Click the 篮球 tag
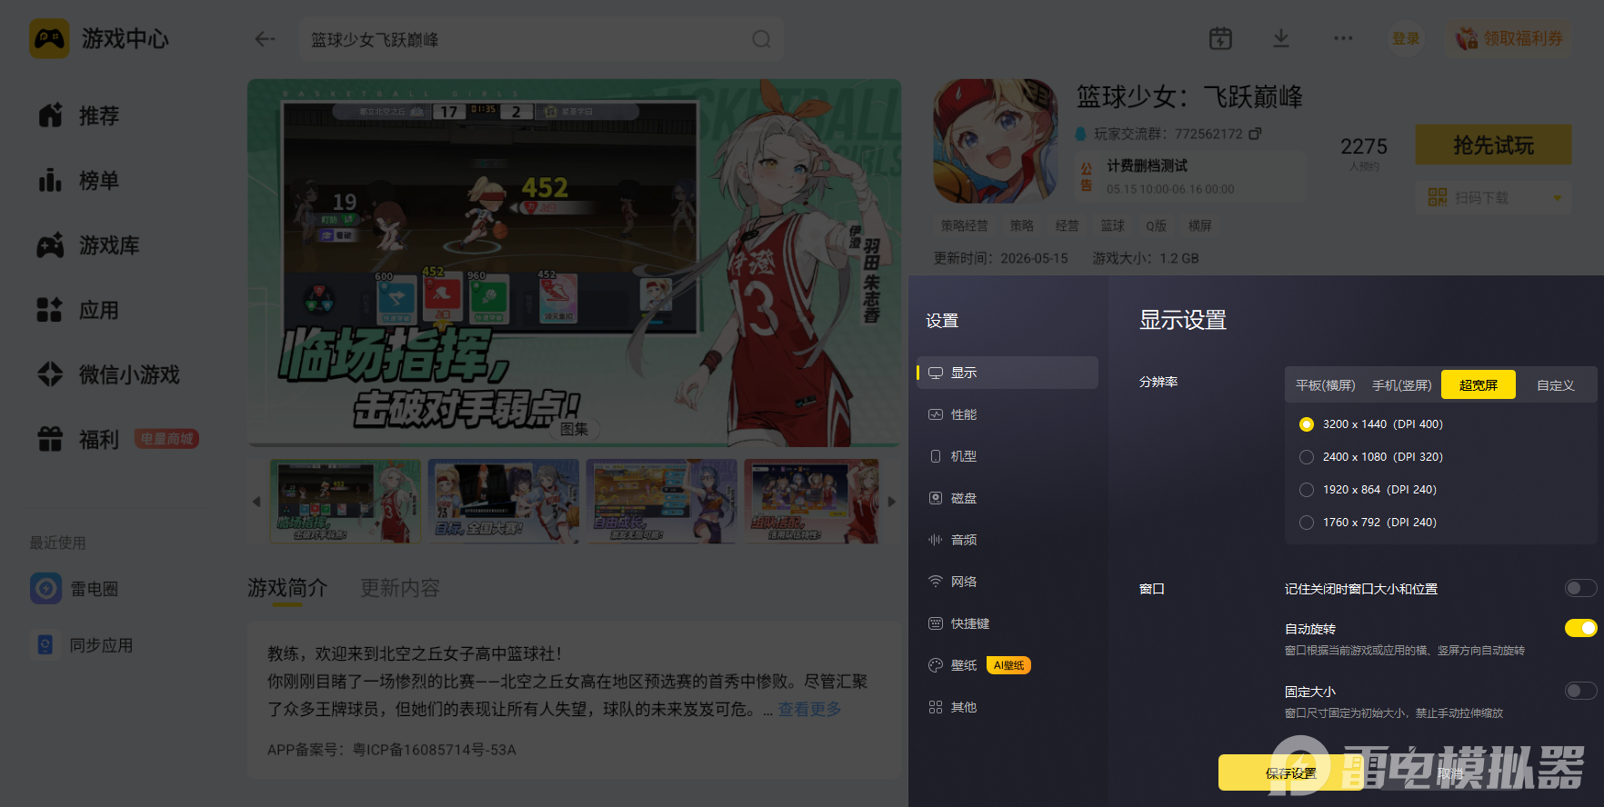The height and width of the screenshot is (807, 1604). click(1112, 225)
